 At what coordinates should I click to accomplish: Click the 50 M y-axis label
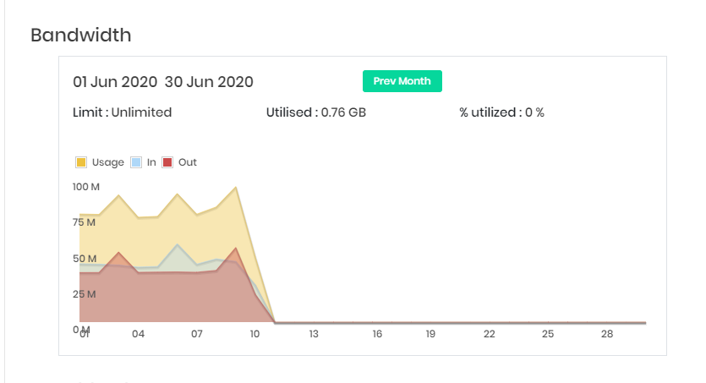coord(85,258)
